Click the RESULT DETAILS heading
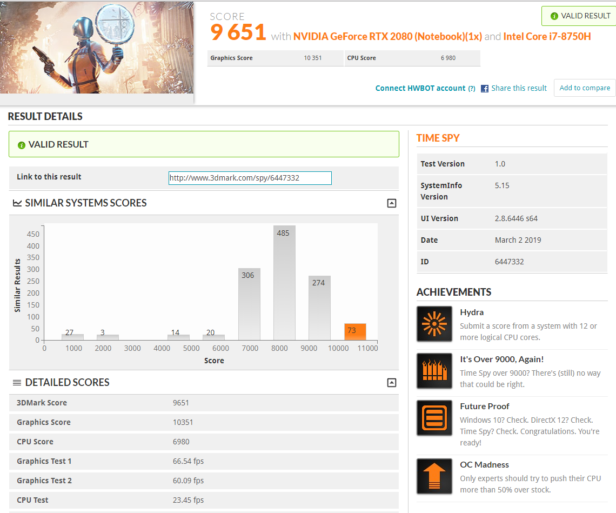The height and width of the screenshot is (513, 616). (45, 116)
